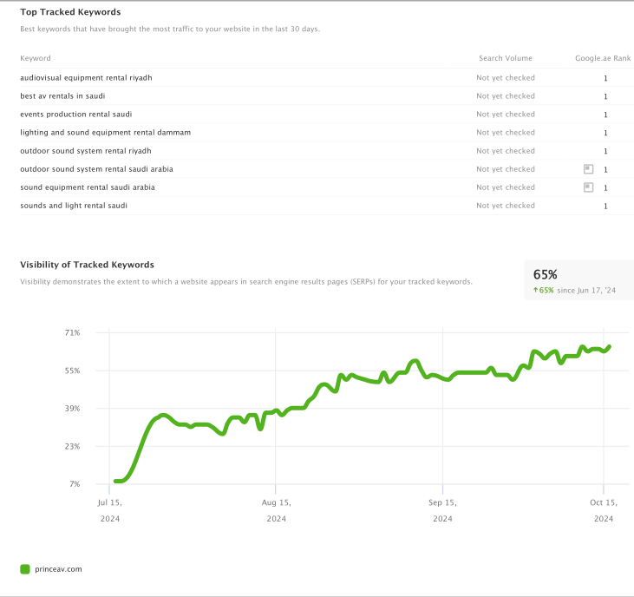Select events production rental saudi keyword
The width and height of the screenshot is (634, 597).
click(75, 114)
